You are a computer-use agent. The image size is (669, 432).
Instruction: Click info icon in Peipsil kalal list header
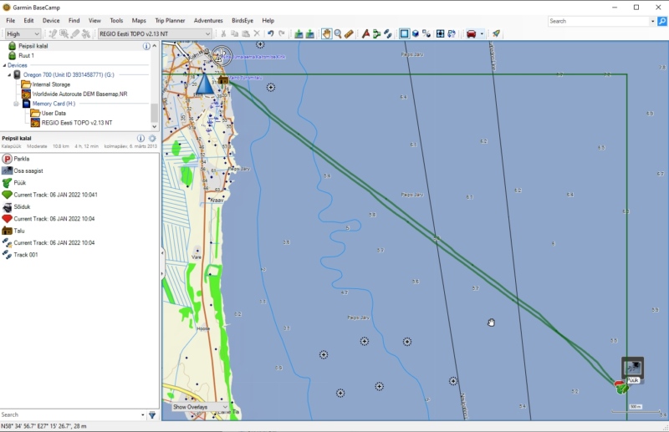pyautogui.click(x=140, y=138)
